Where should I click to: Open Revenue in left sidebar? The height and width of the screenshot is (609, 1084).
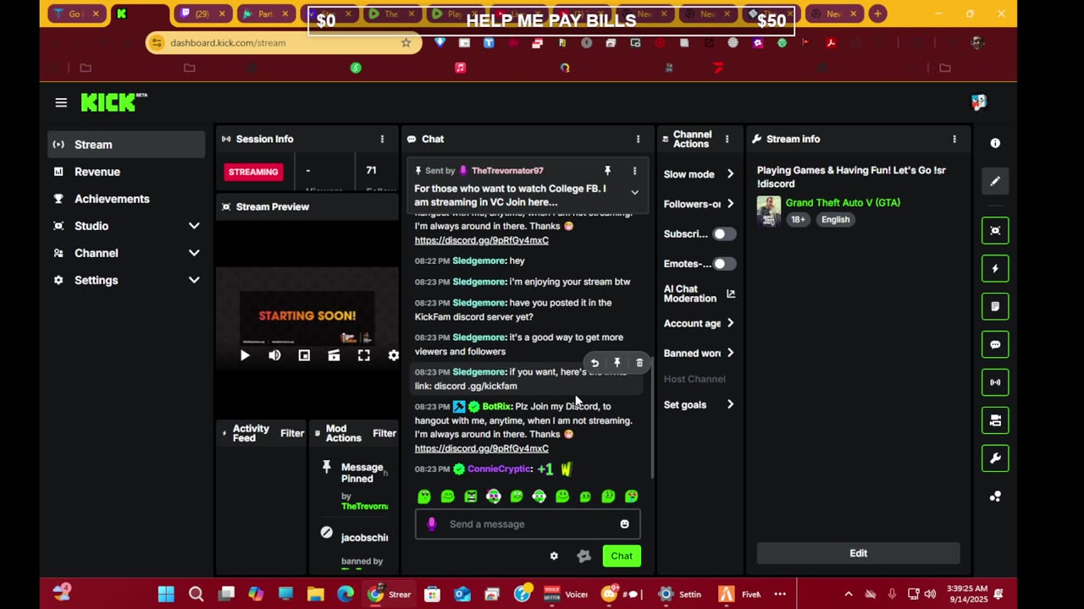coord(126,172)
